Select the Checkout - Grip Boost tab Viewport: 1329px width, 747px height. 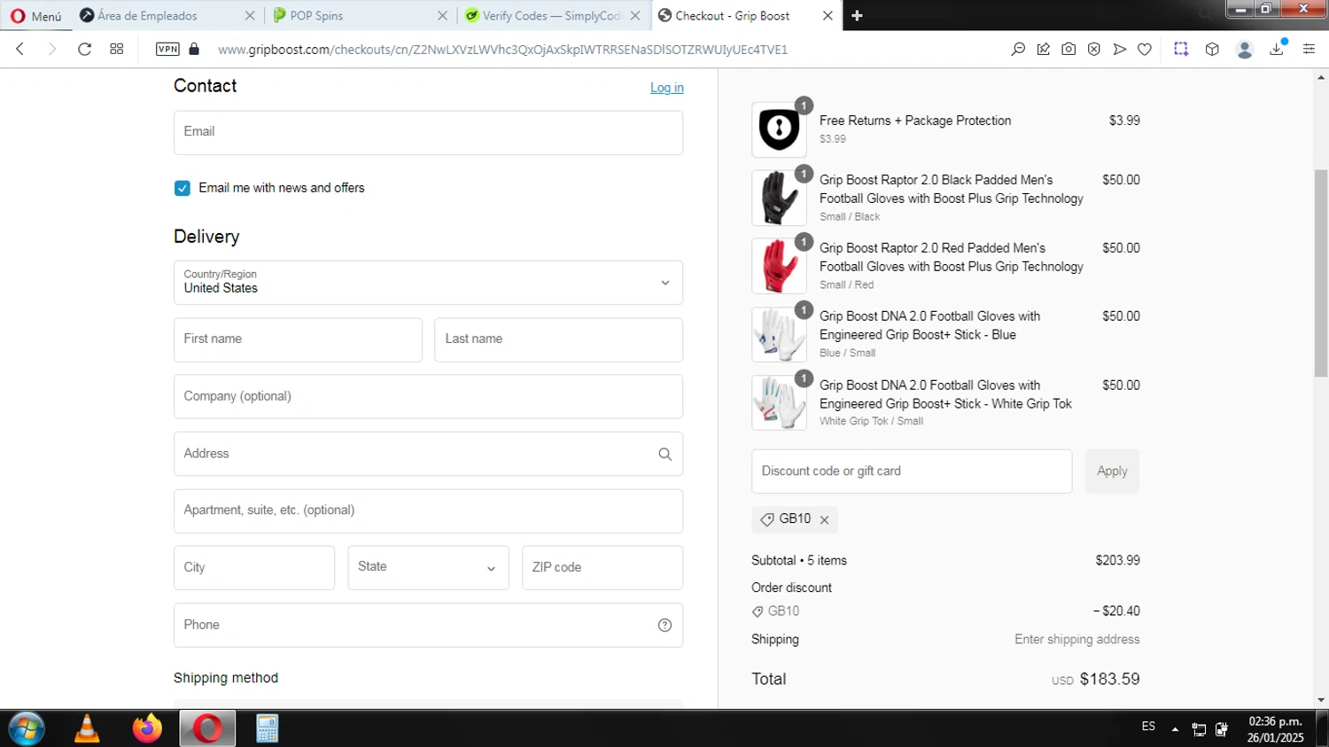(732, 16)
